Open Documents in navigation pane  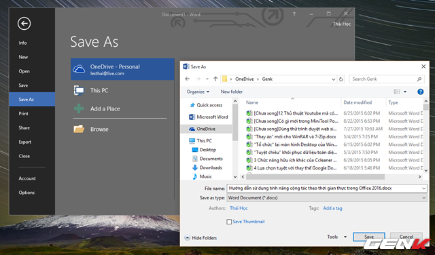coord(207,159)
